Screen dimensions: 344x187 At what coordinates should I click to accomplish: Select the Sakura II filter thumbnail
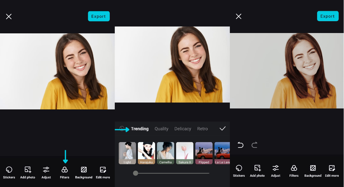185,153
